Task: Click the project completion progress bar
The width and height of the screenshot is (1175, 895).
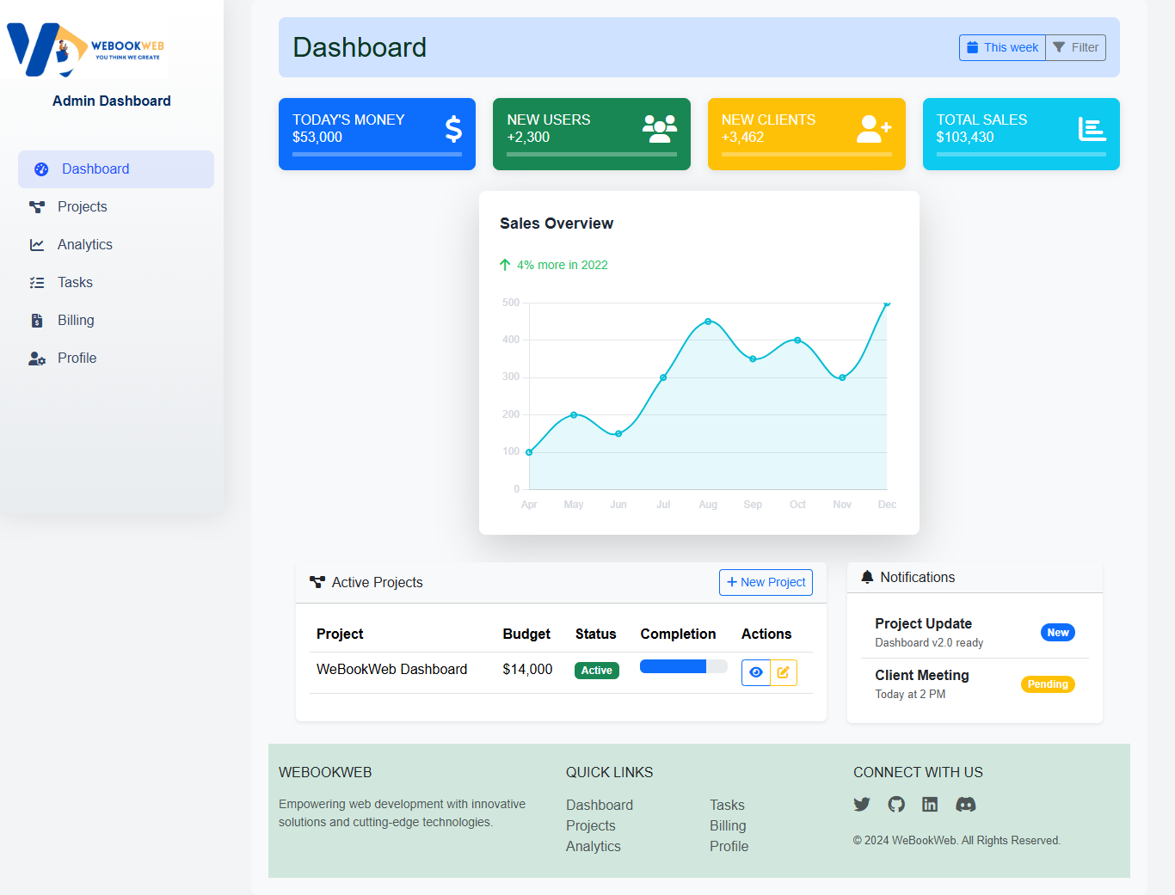Action: point(683,666)
